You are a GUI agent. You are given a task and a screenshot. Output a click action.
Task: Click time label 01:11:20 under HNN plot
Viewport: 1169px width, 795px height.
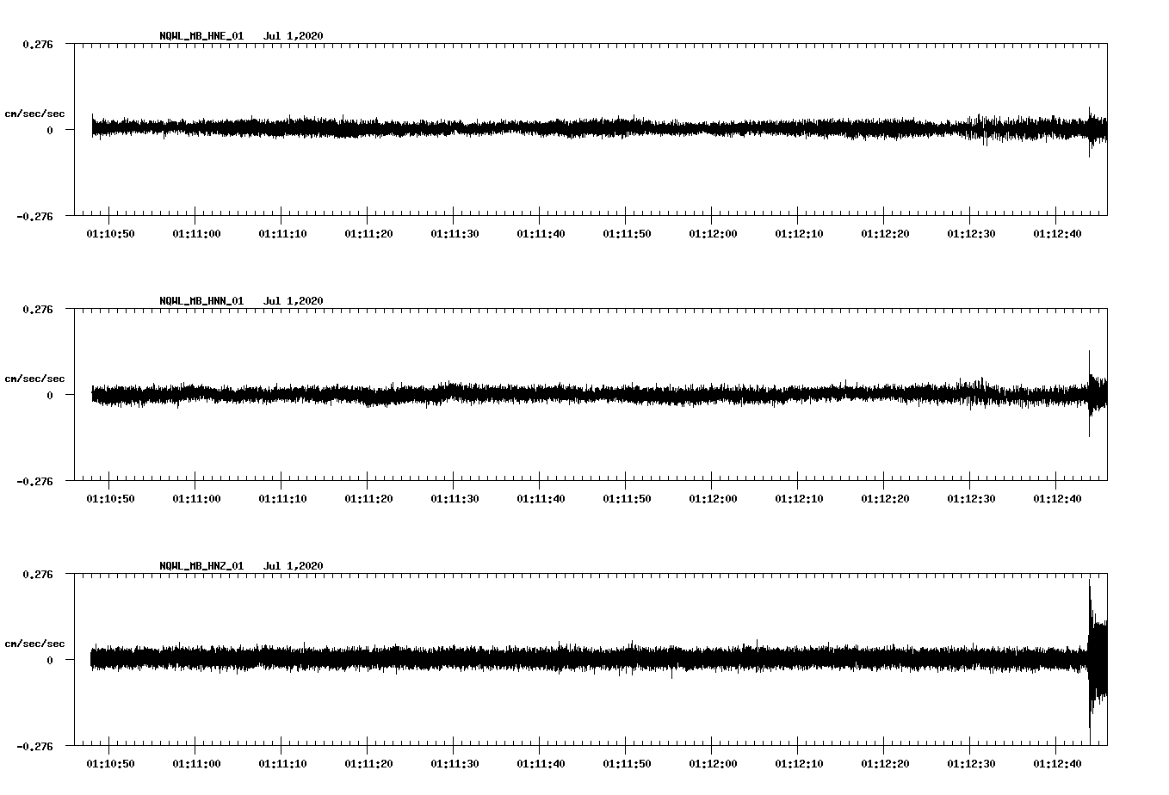pyautogui.click(x=368, y=499)
